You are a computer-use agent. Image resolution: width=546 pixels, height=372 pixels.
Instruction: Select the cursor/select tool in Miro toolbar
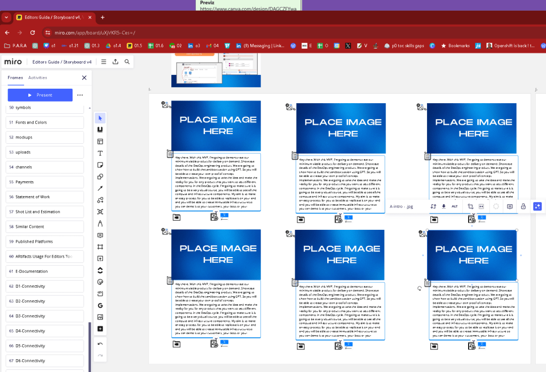pos(100,118)
